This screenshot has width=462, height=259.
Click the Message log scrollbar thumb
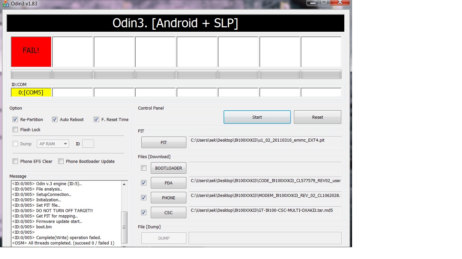(x=124, y=227)
